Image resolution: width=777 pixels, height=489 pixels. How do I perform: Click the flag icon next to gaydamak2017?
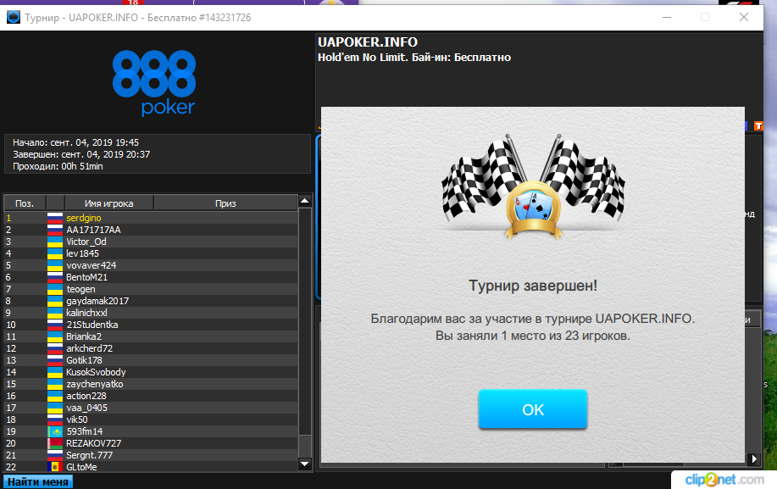[x=55, y=301]
